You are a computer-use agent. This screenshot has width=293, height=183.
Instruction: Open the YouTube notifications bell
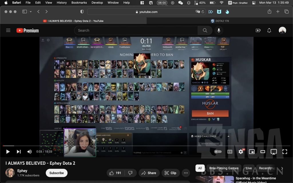click(269, 30)
